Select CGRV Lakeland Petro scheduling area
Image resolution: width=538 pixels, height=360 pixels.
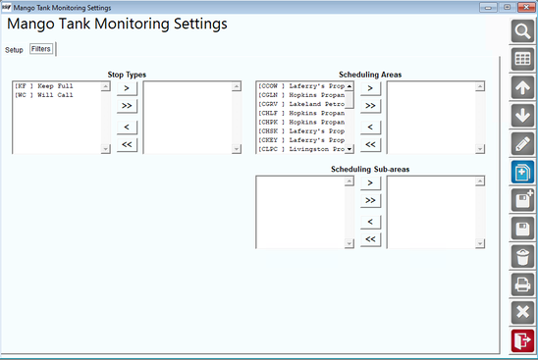point(301,104)
